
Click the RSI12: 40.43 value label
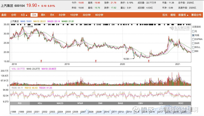(x=31, y=88)
